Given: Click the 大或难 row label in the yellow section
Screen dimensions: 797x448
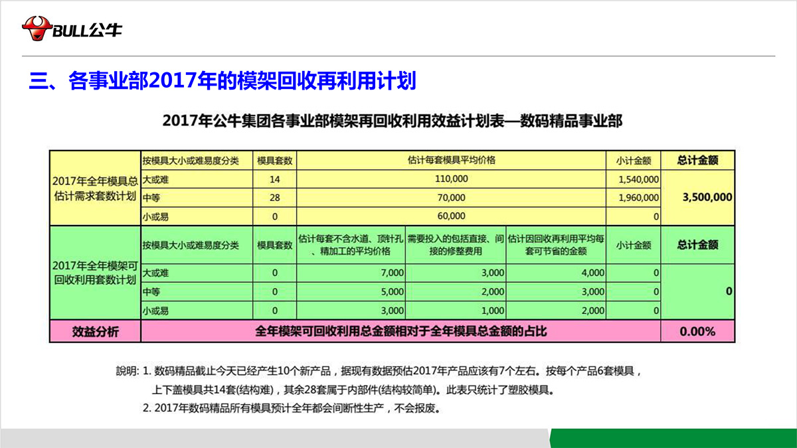Looking at the screenshot, I should tap(197, 179).
